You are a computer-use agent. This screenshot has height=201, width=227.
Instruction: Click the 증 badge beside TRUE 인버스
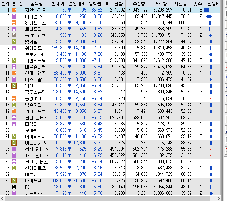pos(14,155)
